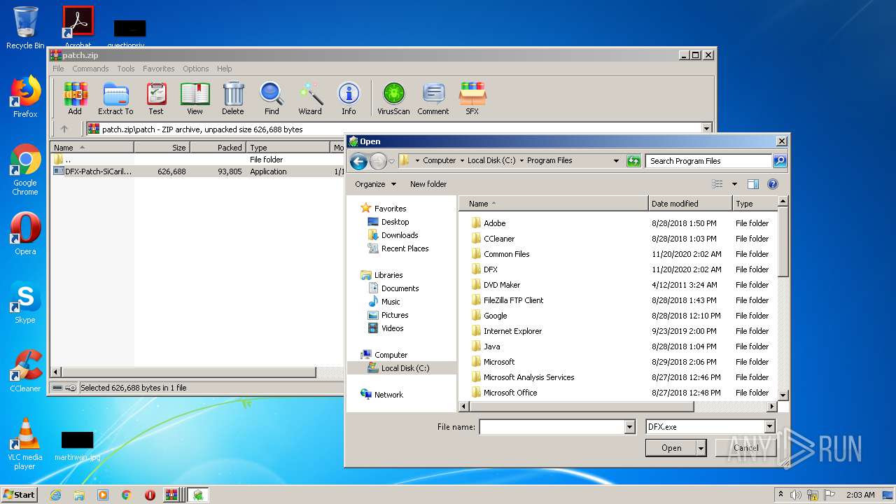This screenshot has width=896, height=504.
Task: Click the Start button
Action: coord(19,494)
